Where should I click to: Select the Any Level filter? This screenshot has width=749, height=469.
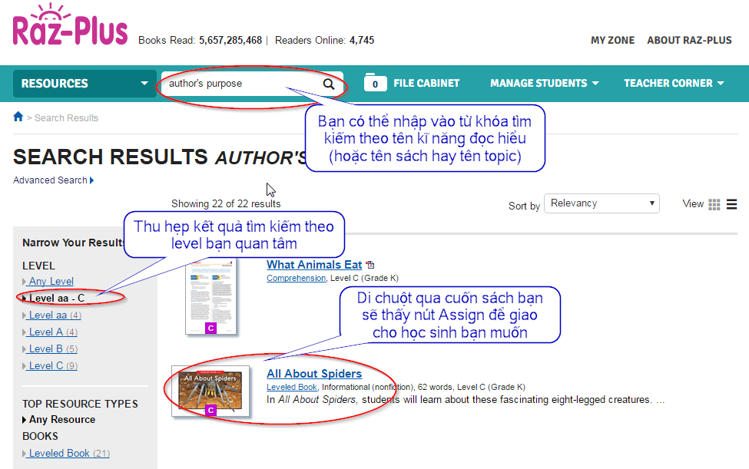[x=51, y=282]
